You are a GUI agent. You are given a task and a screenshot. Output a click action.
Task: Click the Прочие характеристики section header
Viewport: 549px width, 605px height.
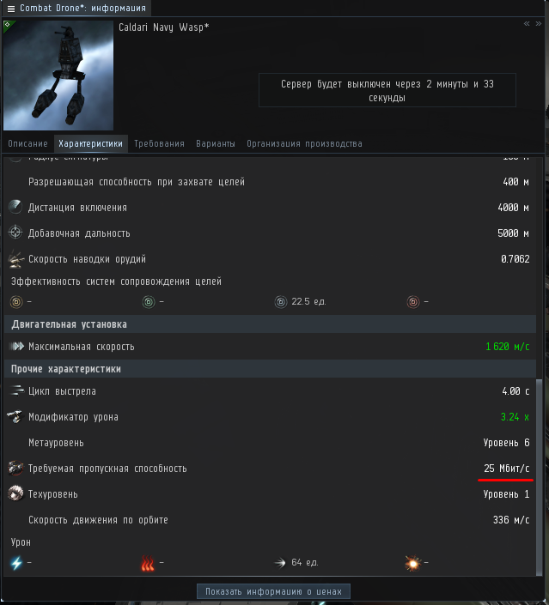click(270, 369)
